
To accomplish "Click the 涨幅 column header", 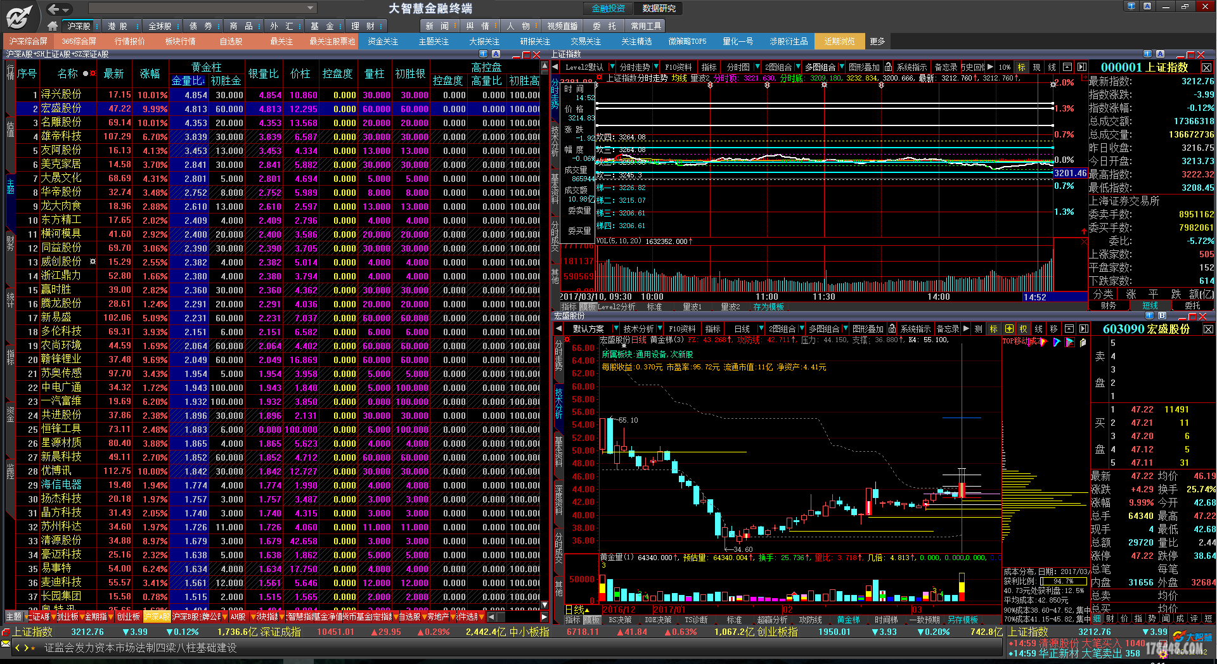I will click(x=150, y=73).
